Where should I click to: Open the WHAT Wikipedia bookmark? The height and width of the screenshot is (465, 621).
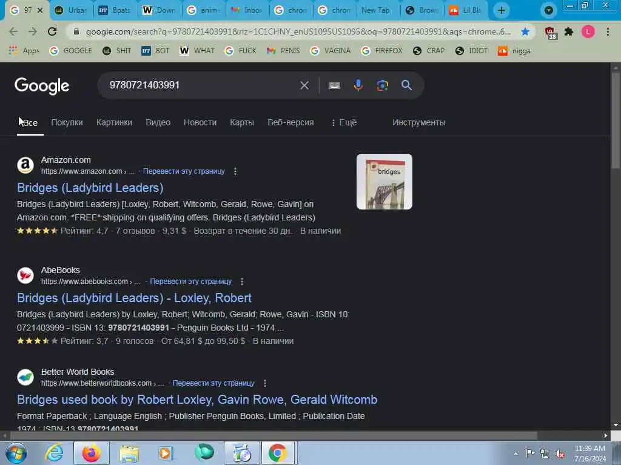(197, 51)
